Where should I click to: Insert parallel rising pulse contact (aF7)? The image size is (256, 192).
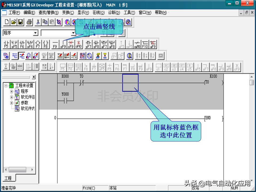tap(104, 44)
